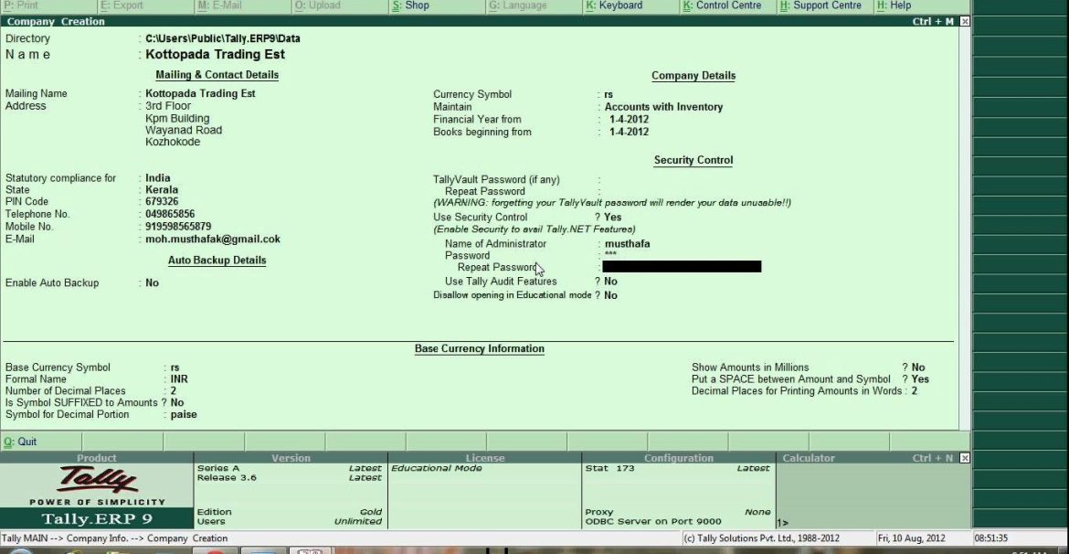The width and height of the screenshot is (1069, 554).
Task: Close the Company Creation panel with X
Action: click(965, 22)
